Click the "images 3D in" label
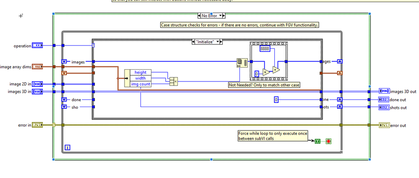The width and height of the screenshot is (419, 178). [19, 92]
